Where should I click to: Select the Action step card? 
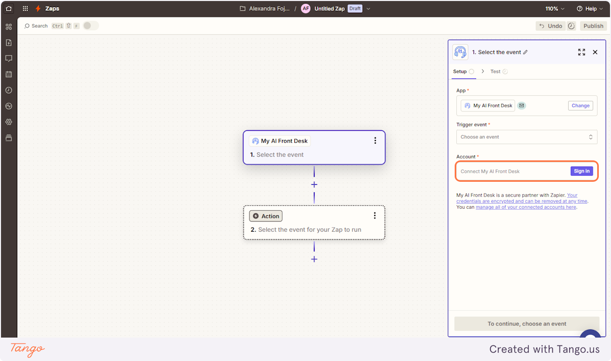pyautogui.click(x=314, y=223)
